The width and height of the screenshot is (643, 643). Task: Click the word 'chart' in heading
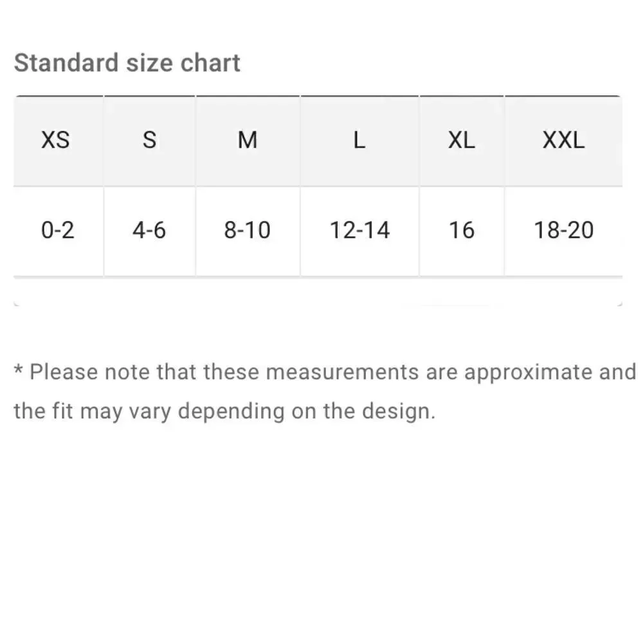click(210, 63)
